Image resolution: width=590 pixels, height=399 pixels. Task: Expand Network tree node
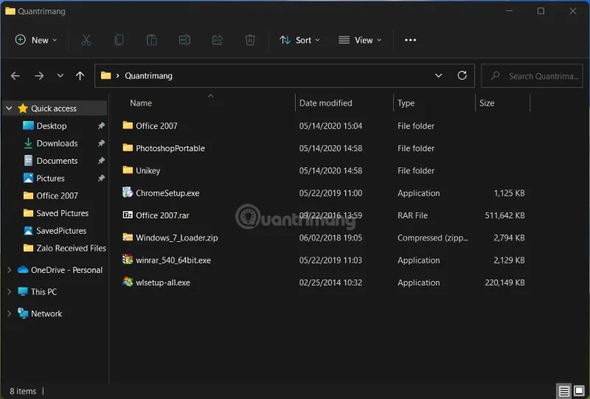click(x=10, y=313)
